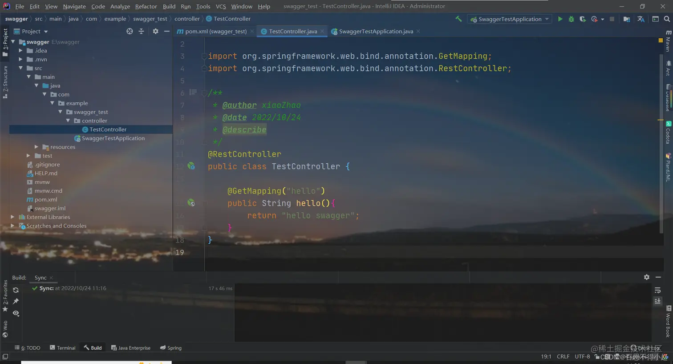Click the tool windows quick-access icon bottom-left

pos(5,356)
